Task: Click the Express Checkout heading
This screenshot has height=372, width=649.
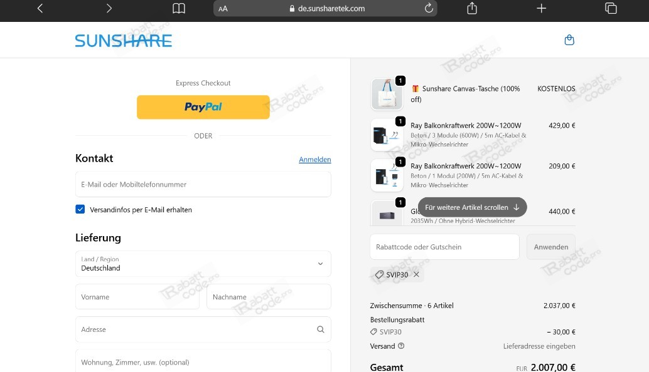Action: pyautogui.click(x=203, y=83)
